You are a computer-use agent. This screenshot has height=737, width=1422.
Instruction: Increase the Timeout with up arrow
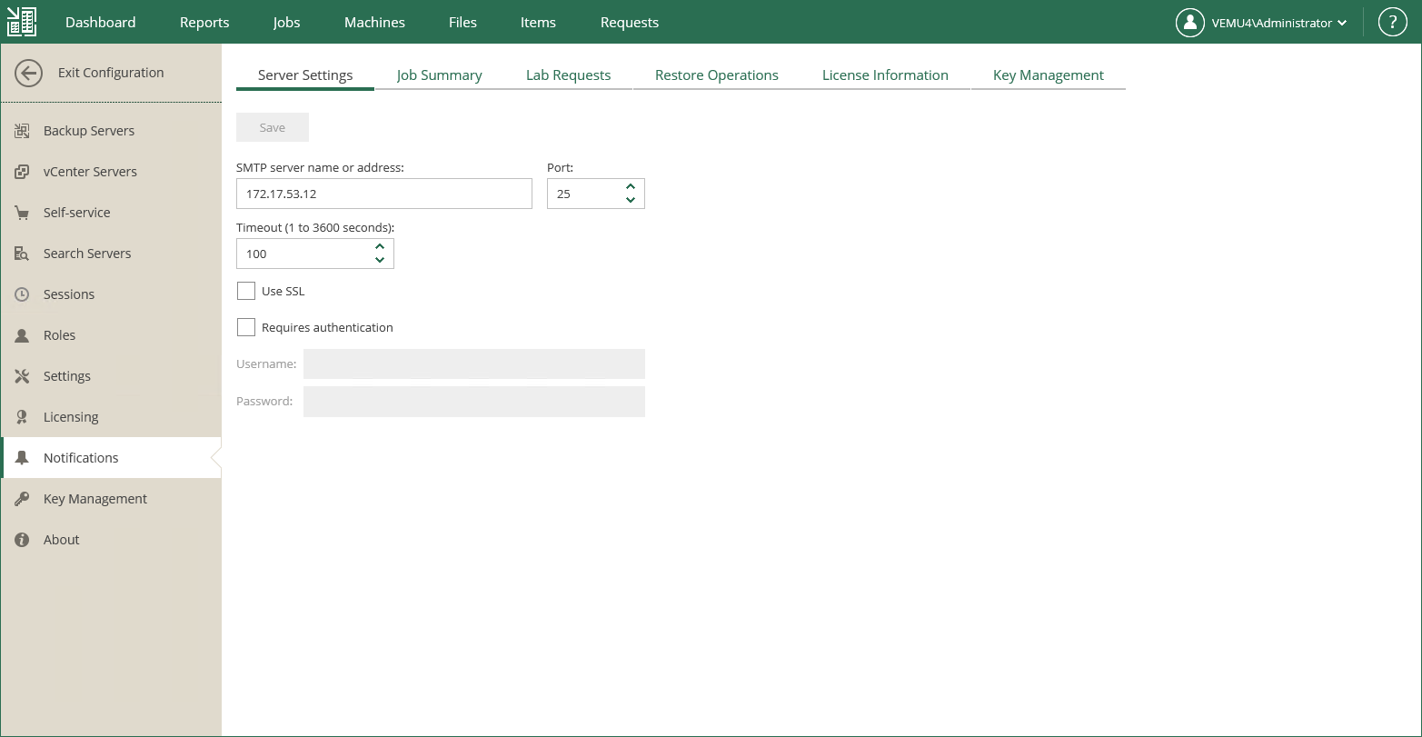(x=380, y=247)
